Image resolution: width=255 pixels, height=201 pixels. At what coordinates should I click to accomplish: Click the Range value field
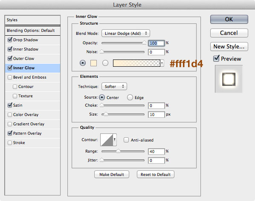(x=156, y=151)
